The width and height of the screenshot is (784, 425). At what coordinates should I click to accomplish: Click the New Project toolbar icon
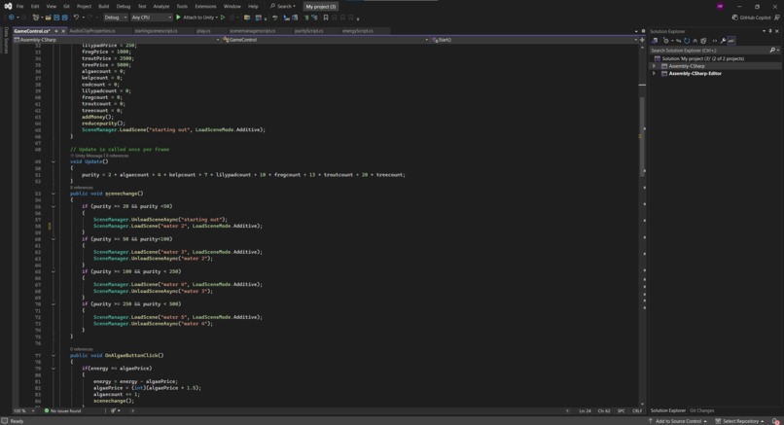pyautogui.click(x=35, y=18)
